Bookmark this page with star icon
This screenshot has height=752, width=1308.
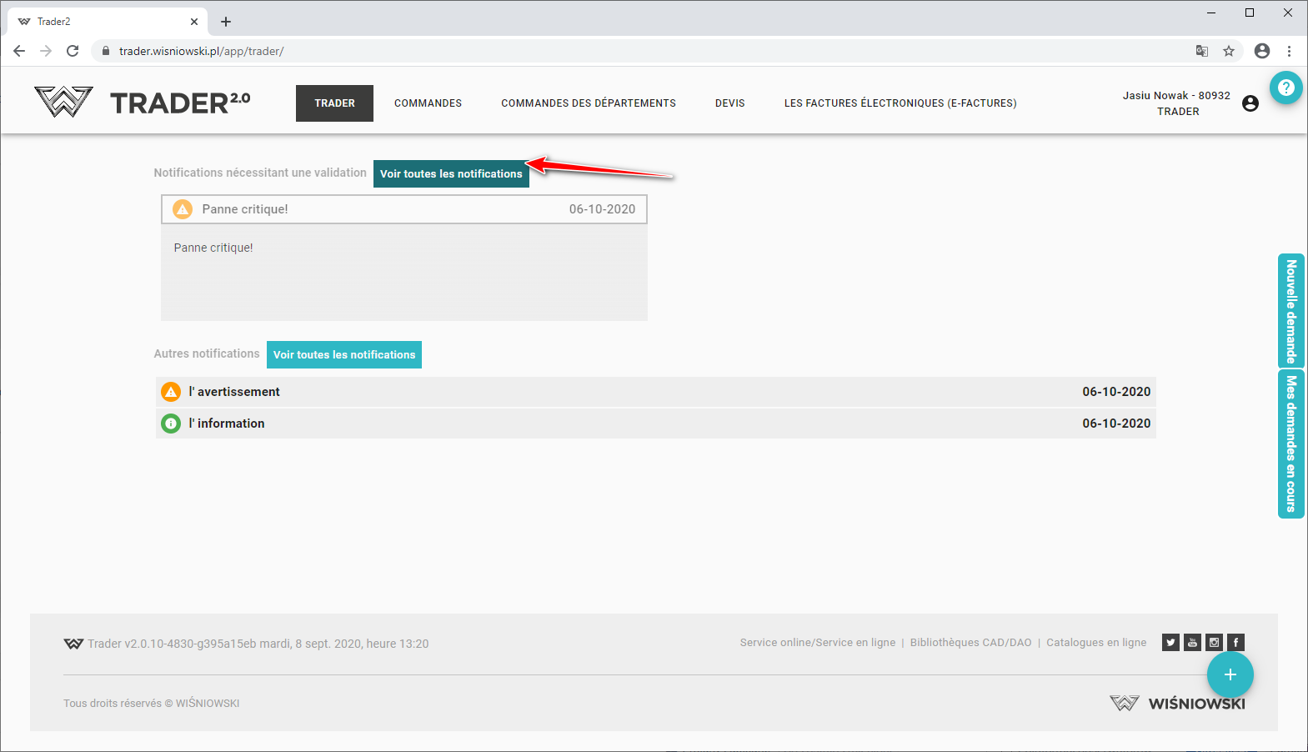(1228, 51)
